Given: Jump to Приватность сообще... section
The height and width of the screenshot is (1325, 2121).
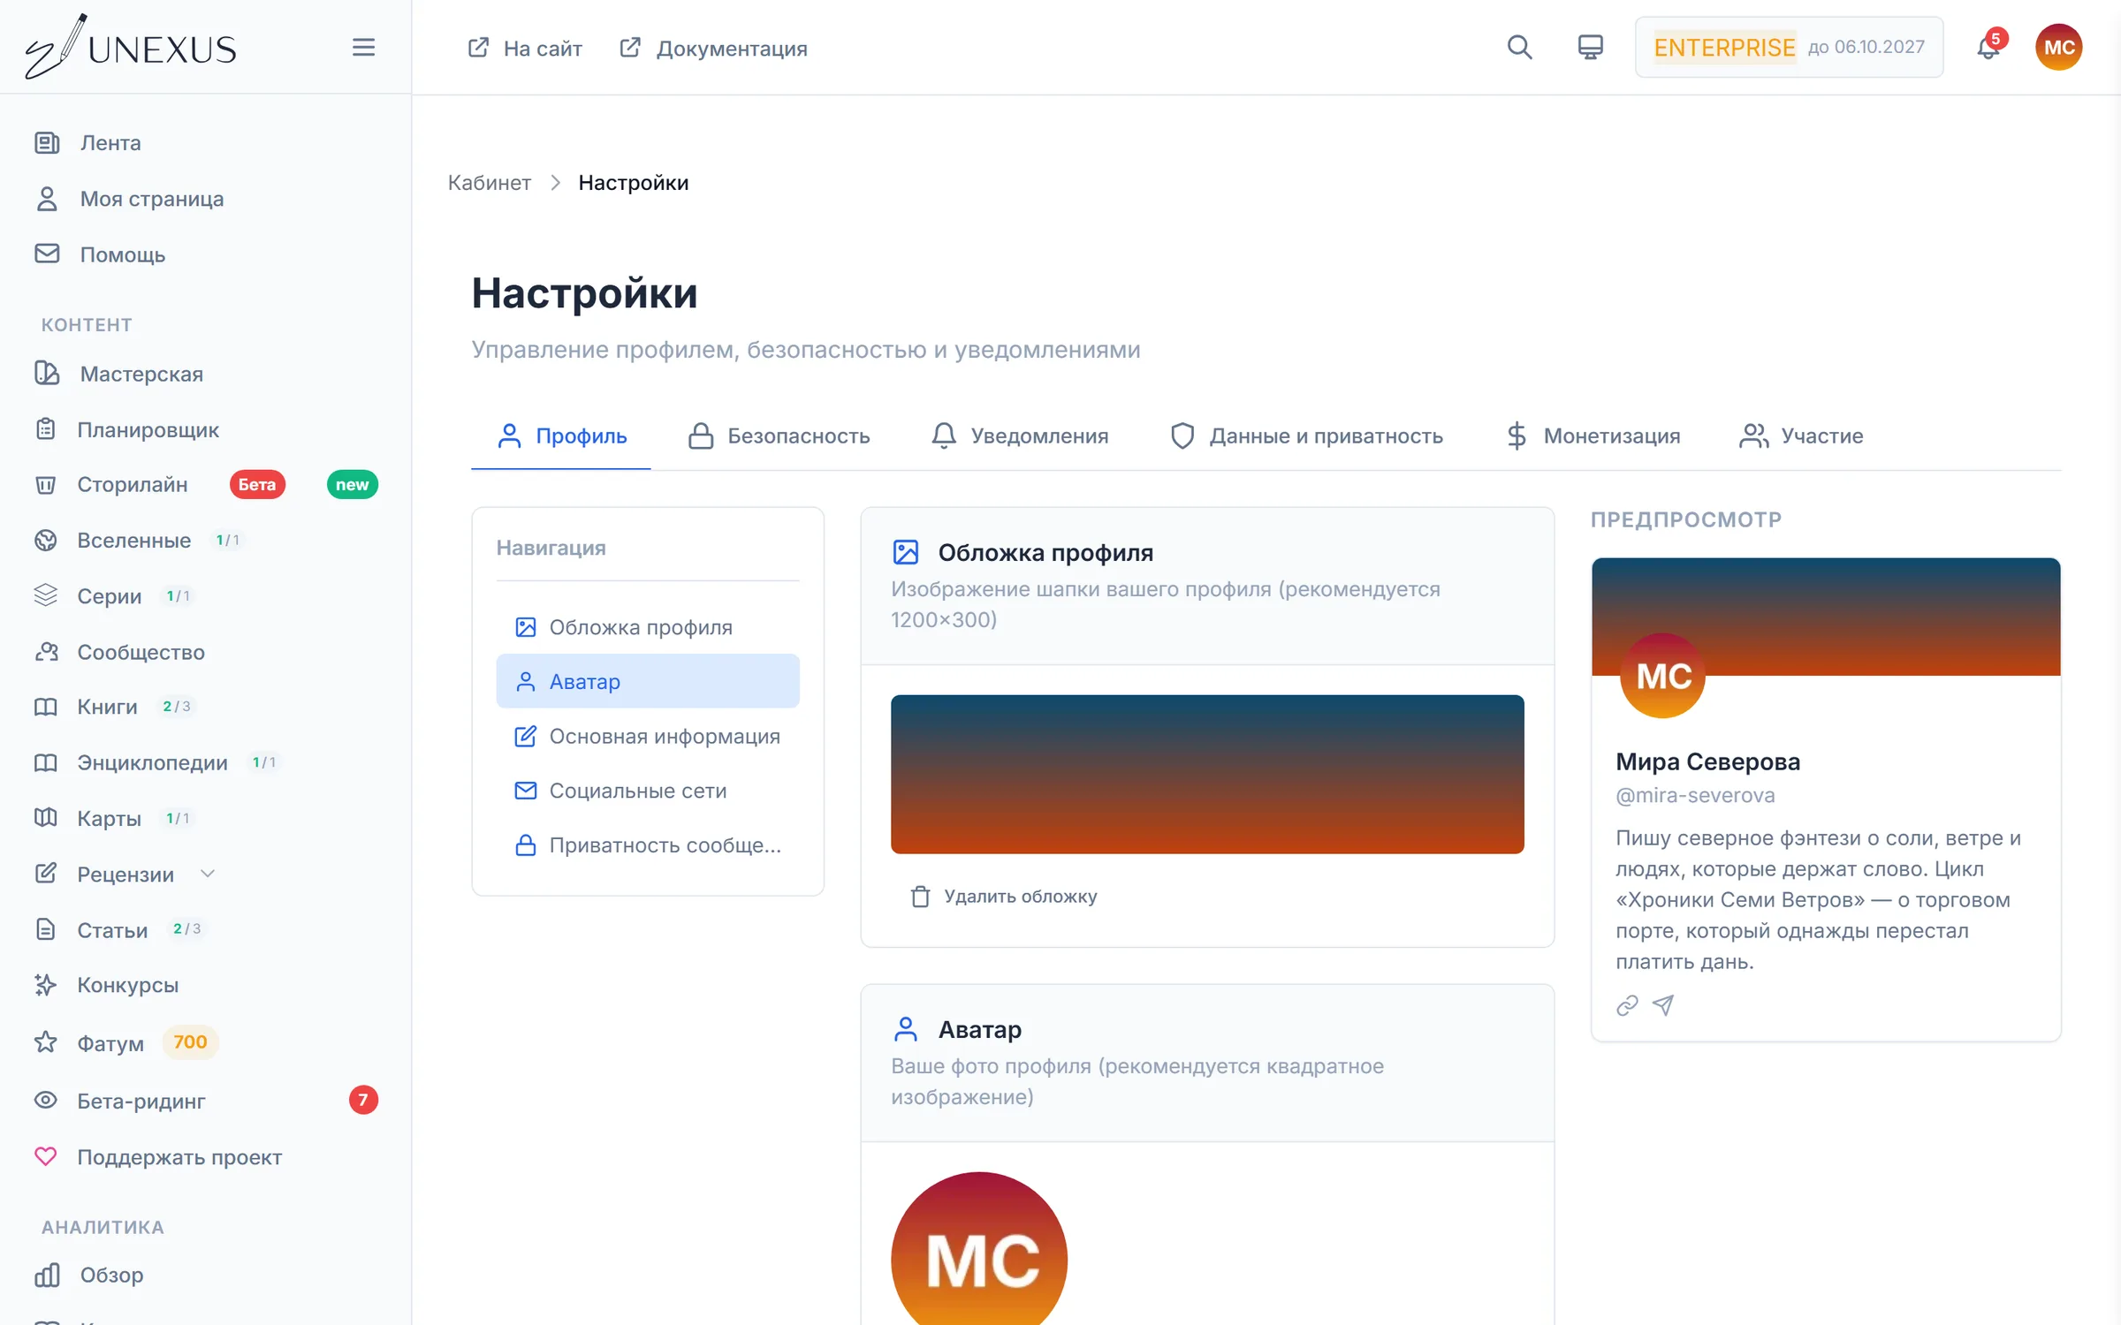Looking at the screenshot, I should point(648,845).
